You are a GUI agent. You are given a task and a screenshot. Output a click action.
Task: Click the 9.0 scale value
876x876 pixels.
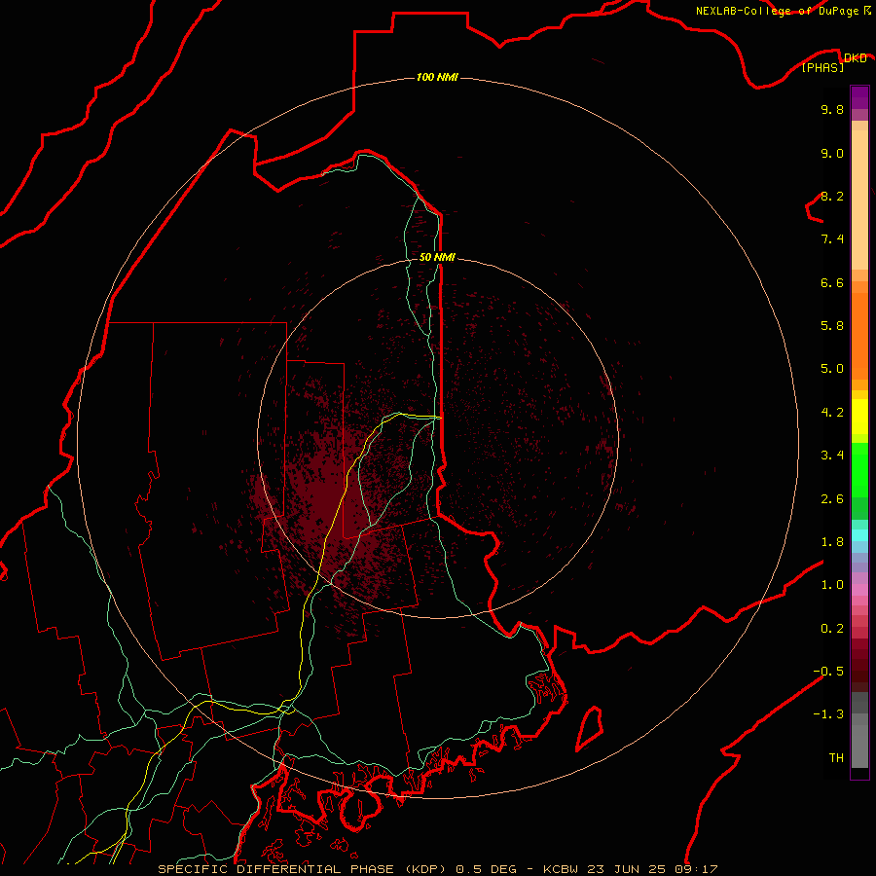pos(832,153)
